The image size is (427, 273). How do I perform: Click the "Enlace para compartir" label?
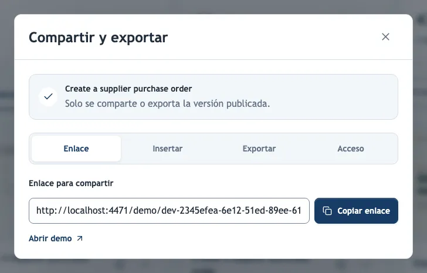point(71,183)
